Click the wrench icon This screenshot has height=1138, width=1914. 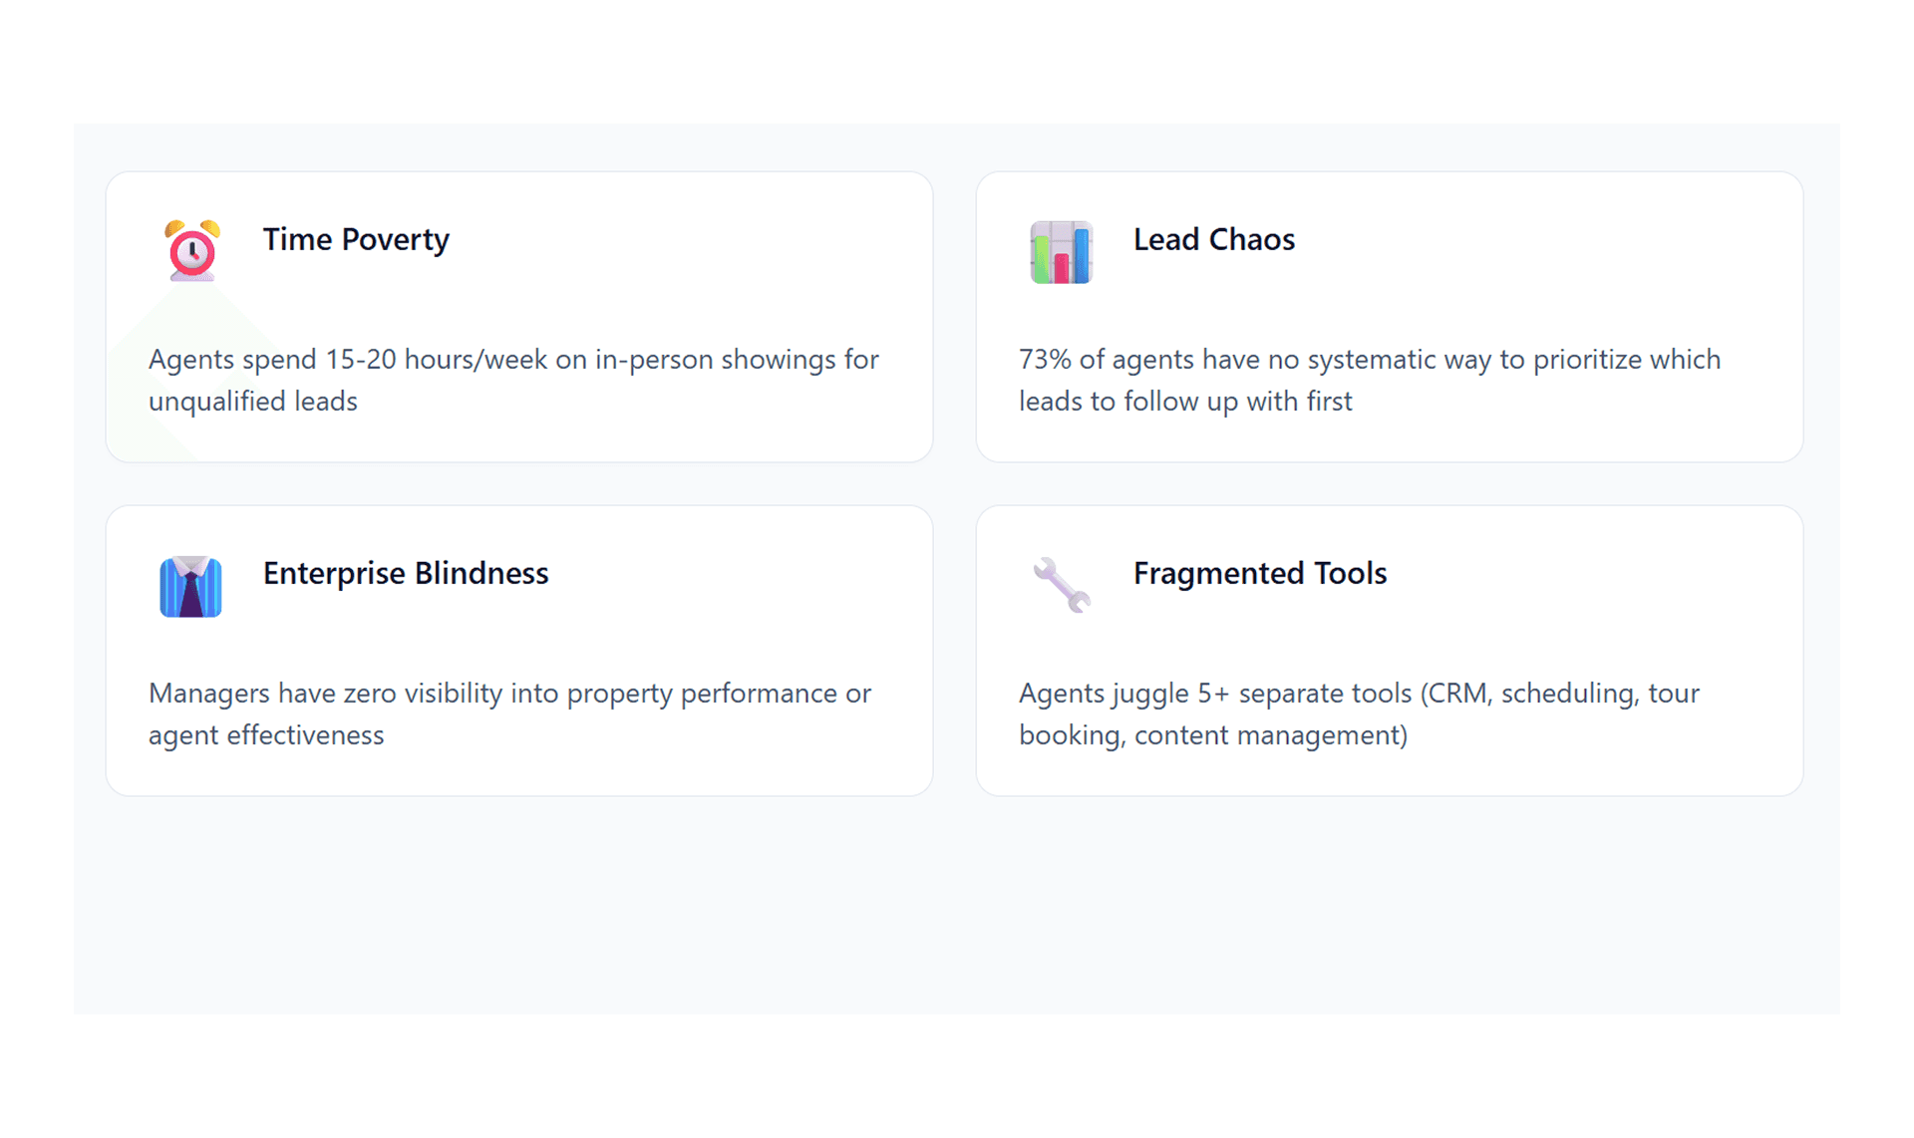tap(1061, 585)
